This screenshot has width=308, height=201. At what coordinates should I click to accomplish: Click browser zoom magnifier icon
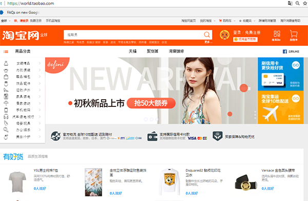pos(298,3)
